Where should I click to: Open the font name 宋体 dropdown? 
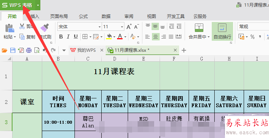click(99, 27)
